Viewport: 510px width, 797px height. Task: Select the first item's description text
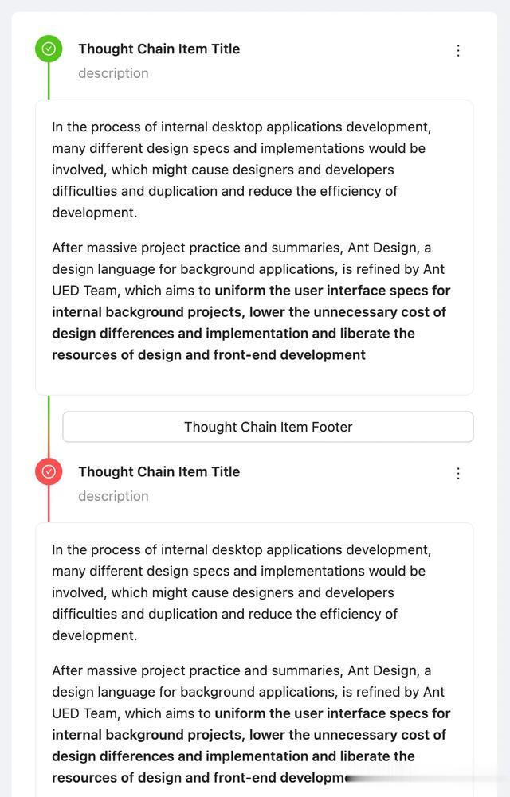[x=113, y=74]
